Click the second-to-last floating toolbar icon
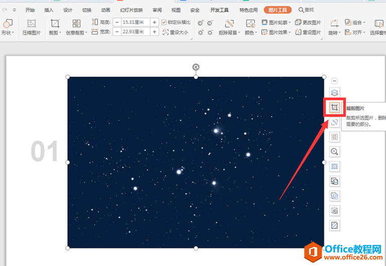This screenshot has width=386, height=266. 334,211
